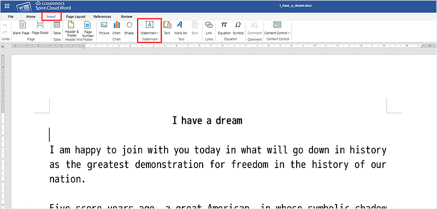Place cursor on the empty line below the title
This screenshot has width=437, height=209.
[50, 135]
